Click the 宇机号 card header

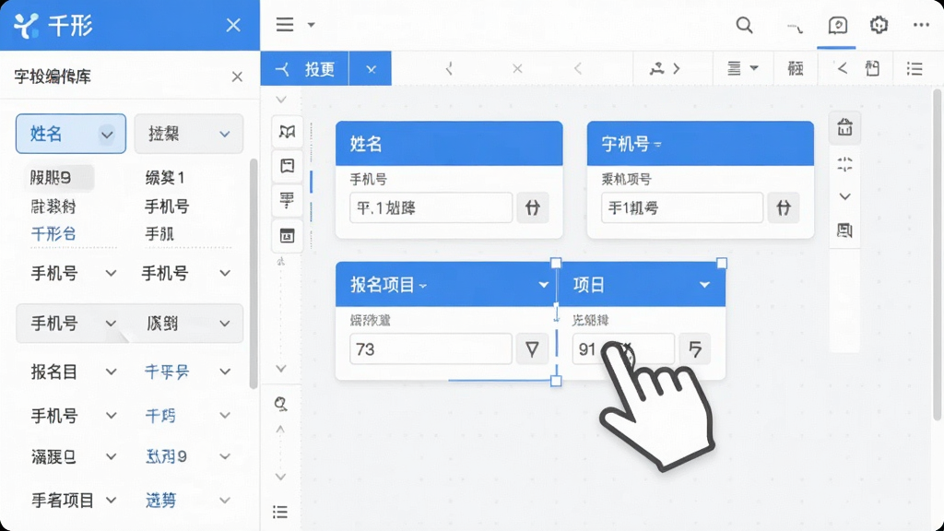click(701, 143)
